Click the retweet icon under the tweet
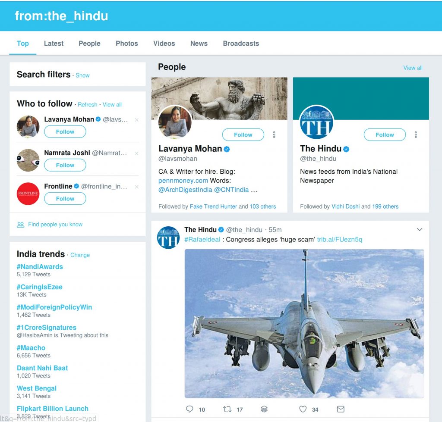 pyautogui.click(x=227, y=409)
